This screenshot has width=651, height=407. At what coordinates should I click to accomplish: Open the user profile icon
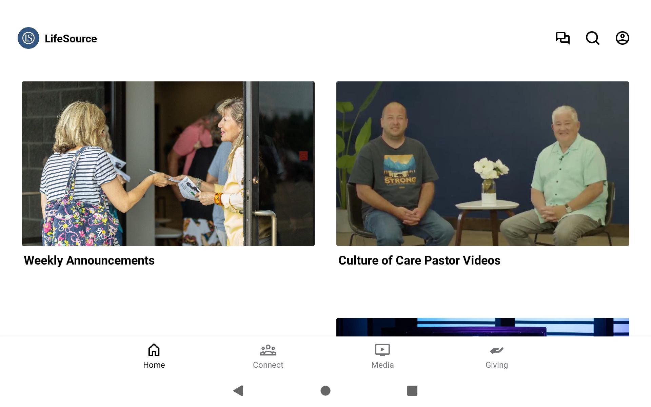pyautogui.click(x=623, y=38)
